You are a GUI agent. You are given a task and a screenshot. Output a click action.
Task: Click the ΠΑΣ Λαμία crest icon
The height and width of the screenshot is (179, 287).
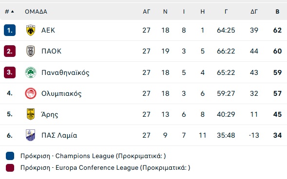click(x=31, y=135)
